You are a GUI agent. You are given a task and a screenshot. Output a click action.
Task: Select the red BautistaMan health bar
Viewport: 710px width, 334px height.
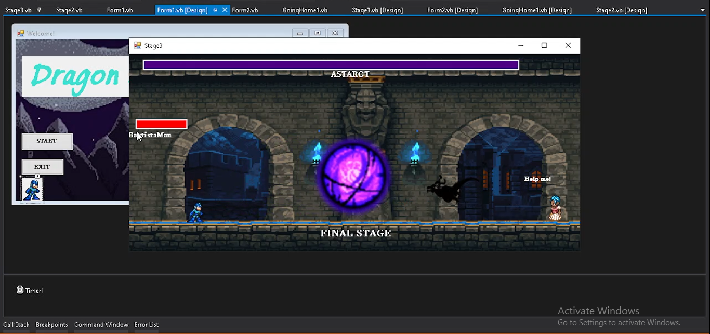pos(161,124)
